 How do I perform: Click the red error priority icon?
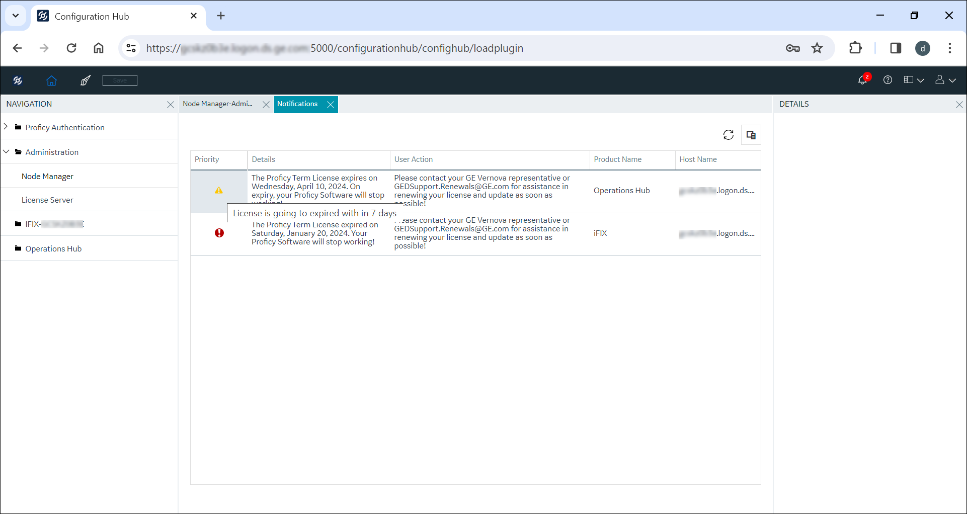(219, 233)
